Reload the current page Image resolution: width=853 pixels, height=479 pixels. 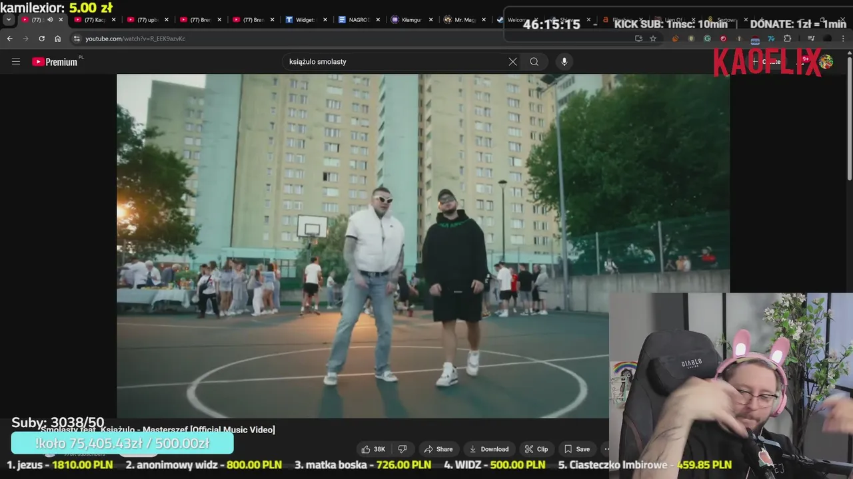coord(41,39)
